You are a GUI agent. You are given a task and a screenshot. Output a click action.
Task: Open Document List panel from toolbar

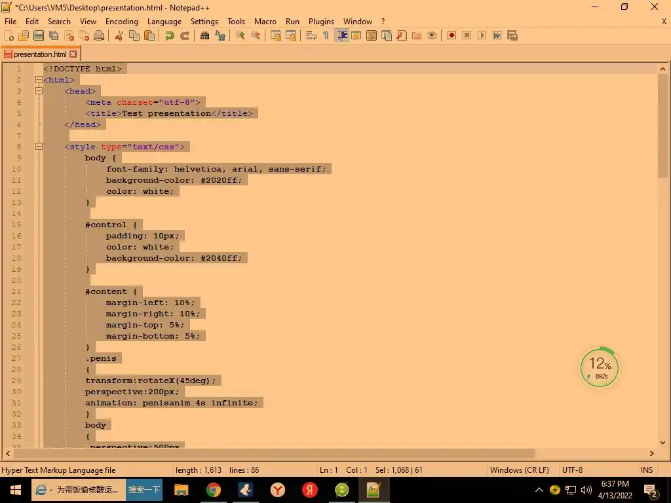click(387, 35)
